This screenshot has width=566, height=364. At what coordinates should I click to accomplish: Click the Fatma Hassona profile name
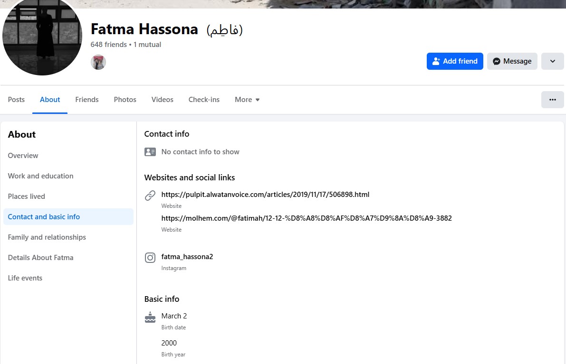144,29
